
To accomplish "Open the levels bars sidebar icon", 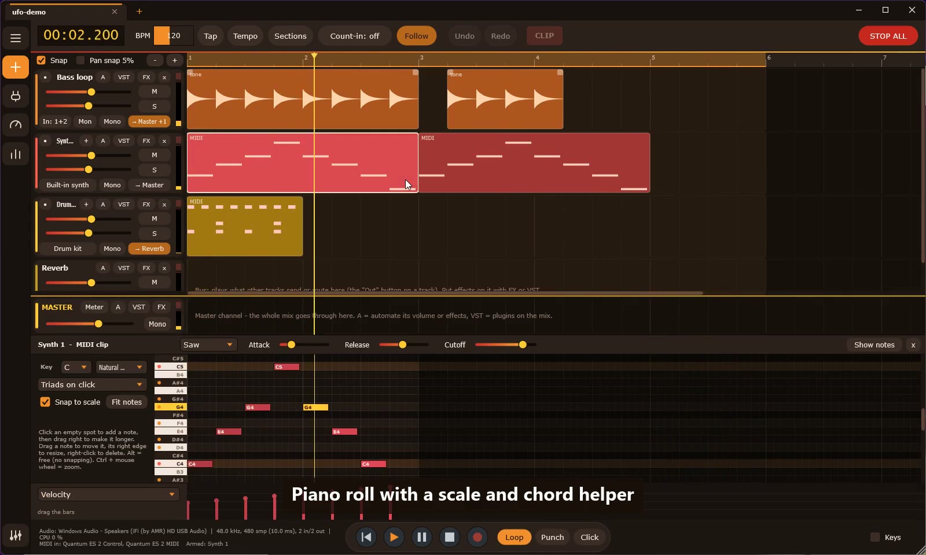I will pyautogui.click(x=16, y=154).
